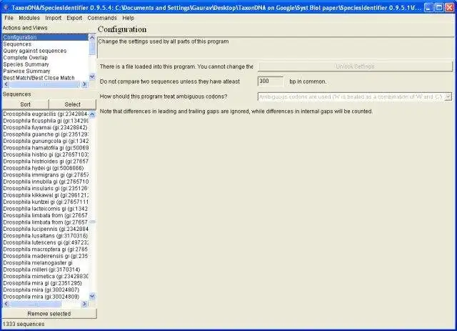
Task: Select Drosophila lutescens sequence
Action: pyautogui.click(x=45, y=242)
